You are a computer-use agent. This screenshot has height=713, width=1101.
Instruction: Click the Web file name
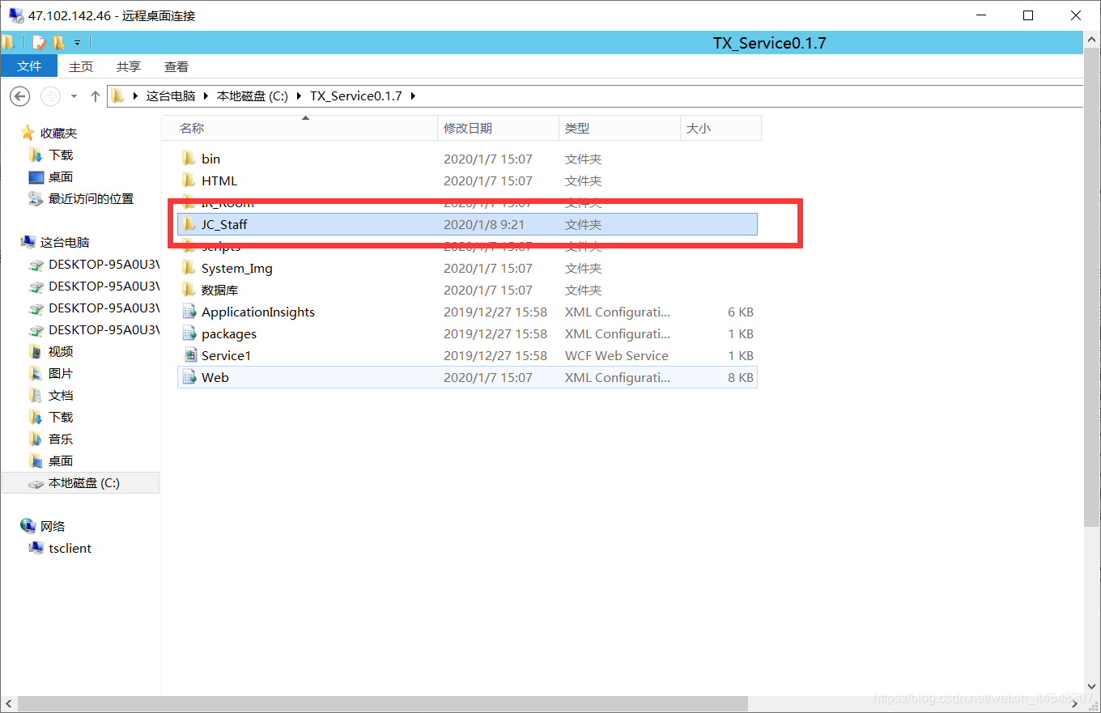click(x=215, y=377)
